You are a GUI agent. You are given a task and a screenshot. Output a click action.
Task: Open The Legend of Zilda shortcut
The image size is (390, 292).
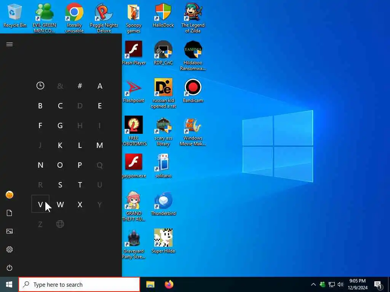click(x=193, y=18)
